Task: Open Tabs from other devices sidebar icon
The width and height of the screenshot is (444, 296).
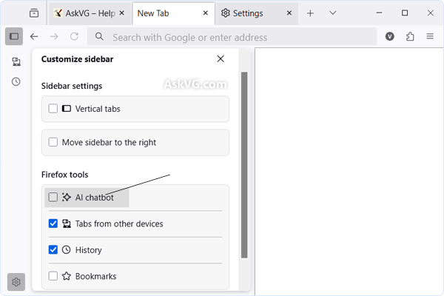Action: [16, 62]
